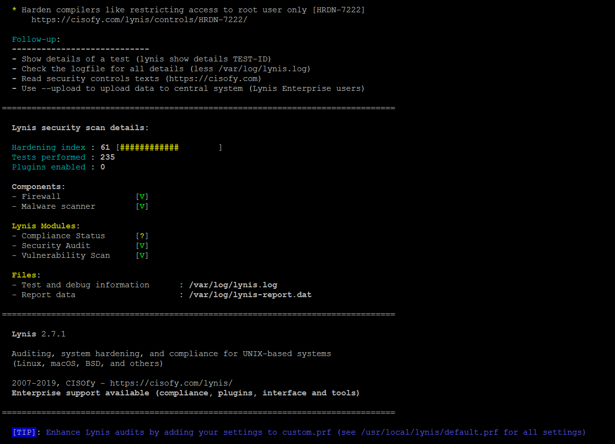Click the tests performed count 235
Viewport: 615px width, 444px height.
[108, 157]
